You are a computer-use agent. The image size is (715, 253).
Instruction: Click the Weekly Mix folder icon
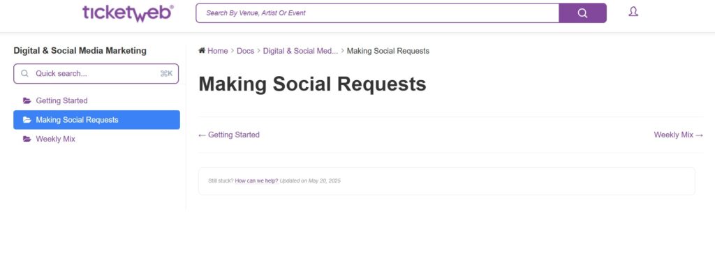[27, 139]
